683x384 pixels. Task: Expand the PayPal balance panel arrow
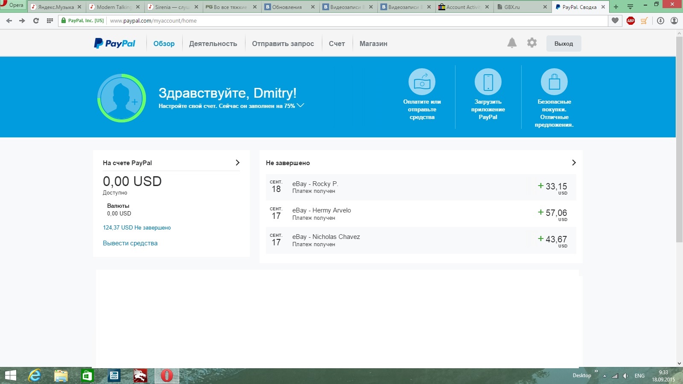pyautogui.click(x=238, y=163)
